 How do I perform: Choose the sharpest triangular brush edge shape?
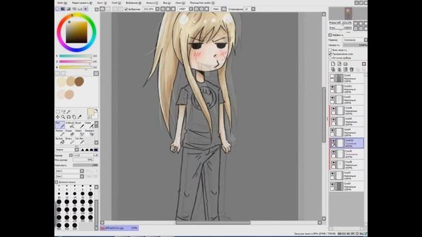(82, 149)
